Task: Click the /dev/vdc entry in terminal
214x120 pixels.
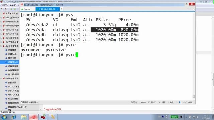Action: [35, 40]
